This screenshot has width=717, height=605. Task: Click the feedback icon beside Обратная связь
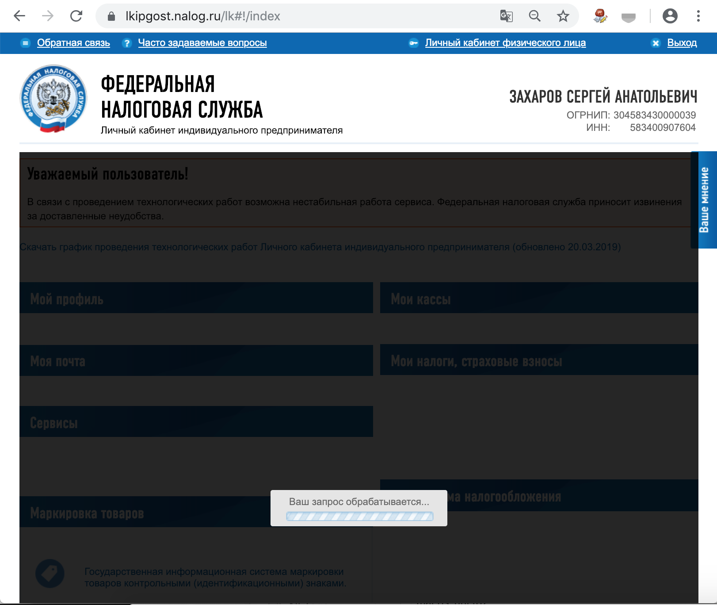(x=26, y=43)
